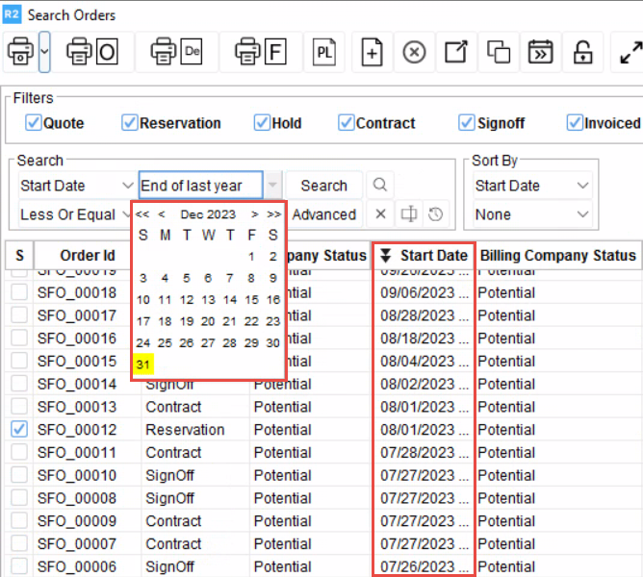Screen dimensions: 643x577
Task: Click the Order Id column header
Action: coord(87,255)
